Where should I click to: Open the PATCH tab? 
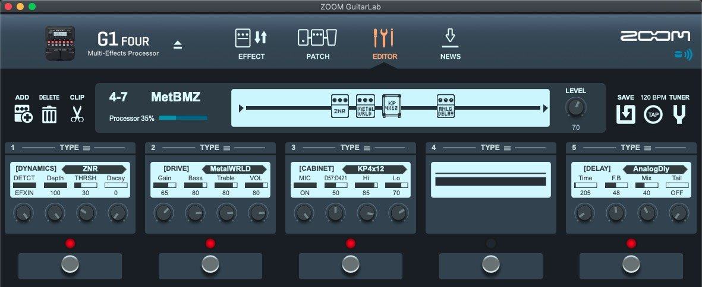click(x=318, y=44)
